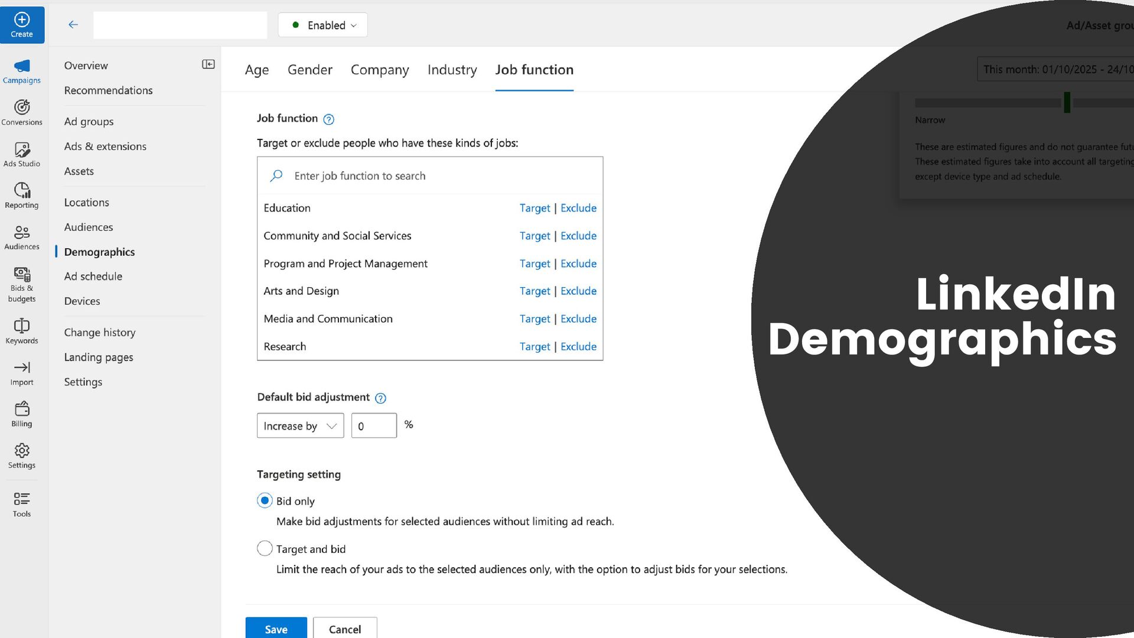Select the Target and bid option
This screenshot has height=638, width=1134.
(x=265, y=548)
